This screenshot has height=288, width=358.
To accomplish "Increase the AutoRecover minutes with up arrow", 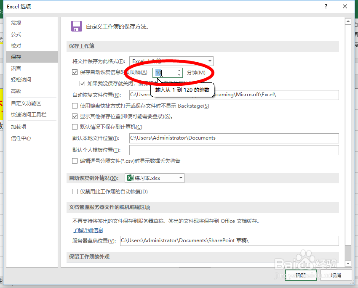I will point(179,70).
